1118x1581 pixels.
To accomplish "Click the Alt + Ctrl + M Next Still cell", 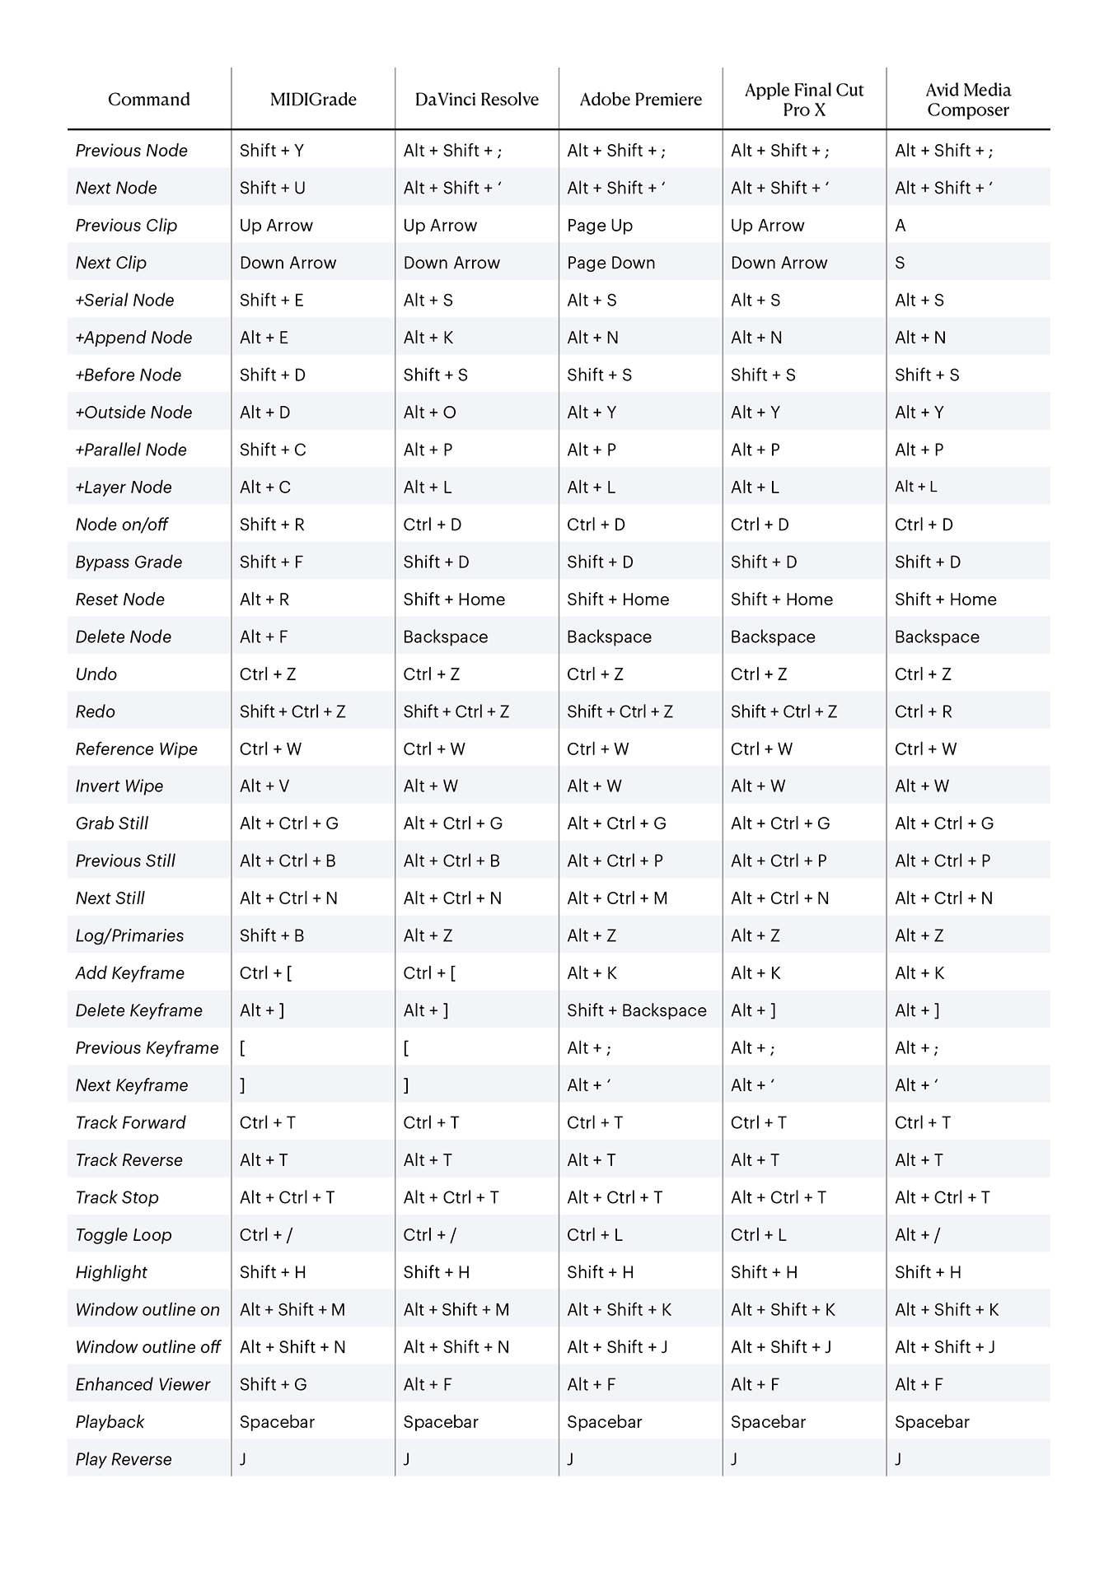I will click(x=617, y=898).
